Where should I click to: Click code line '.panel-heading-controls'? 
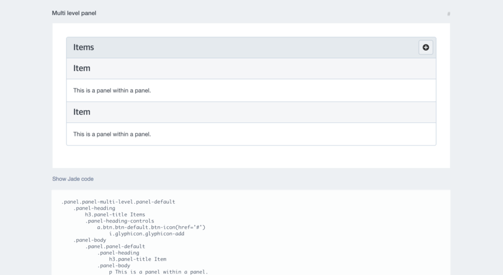(119, 221)
